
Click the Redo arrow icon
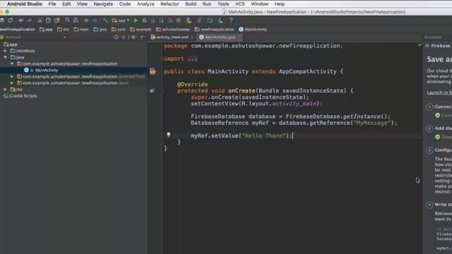pos(30,20)
